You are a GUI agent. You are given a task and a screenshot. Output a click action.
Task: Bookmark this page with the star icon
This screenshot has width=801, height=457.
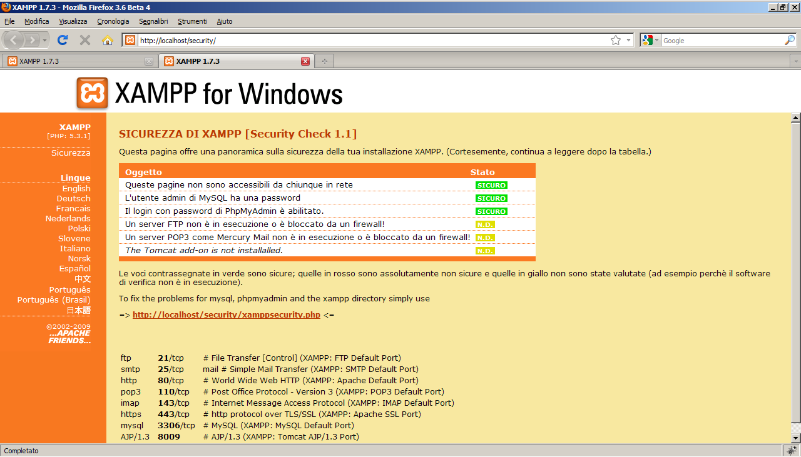point(616,40)
